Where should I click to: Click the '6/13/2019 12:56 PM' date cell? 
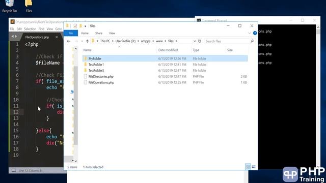click(172, 58)
